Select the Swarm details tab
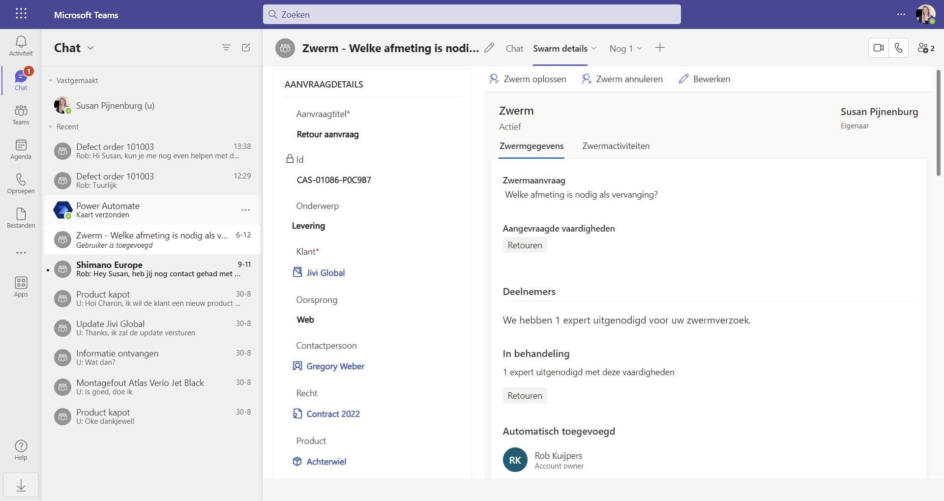944x501 pixels. tap(560, 48)
